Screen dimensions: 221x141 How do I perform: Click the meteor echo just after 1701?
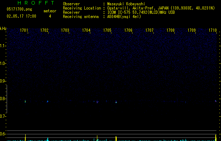[25, 102]
